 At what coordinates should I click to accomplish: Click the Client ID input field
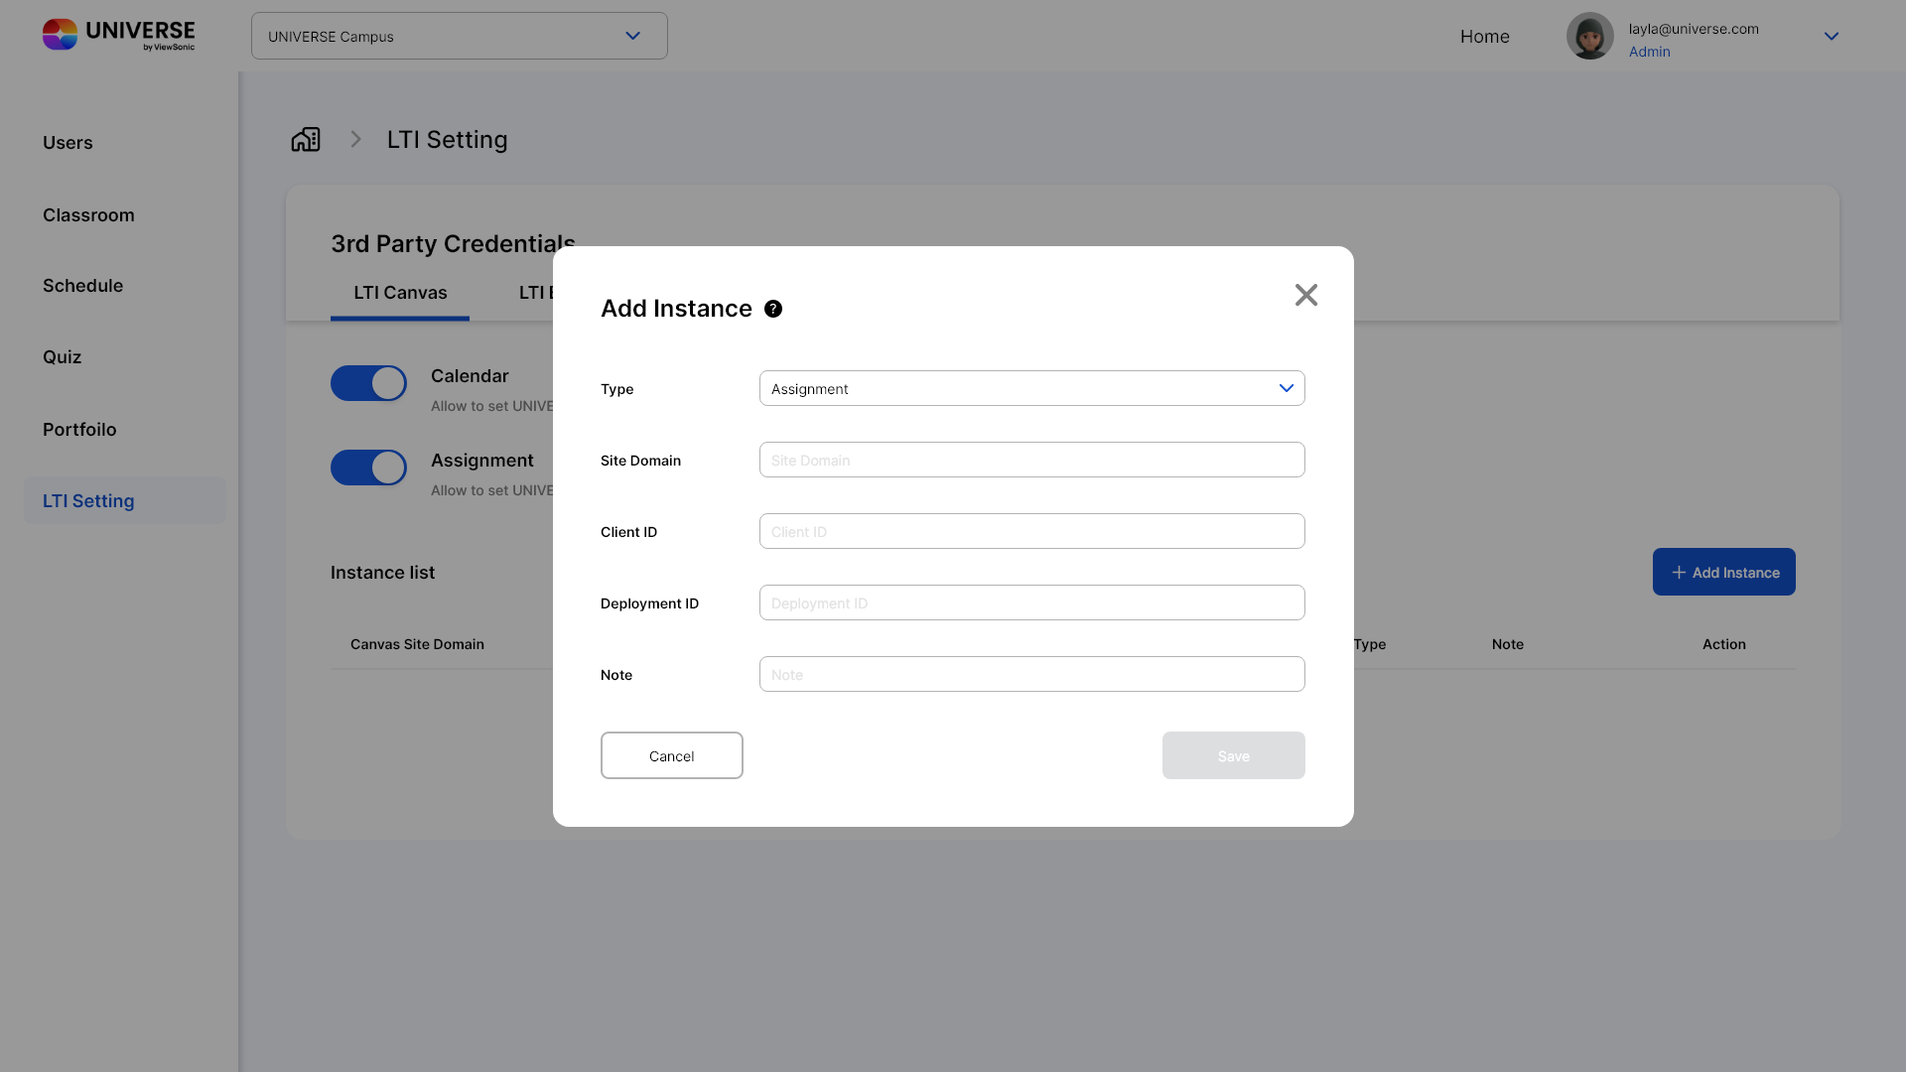click(1031, 531)
